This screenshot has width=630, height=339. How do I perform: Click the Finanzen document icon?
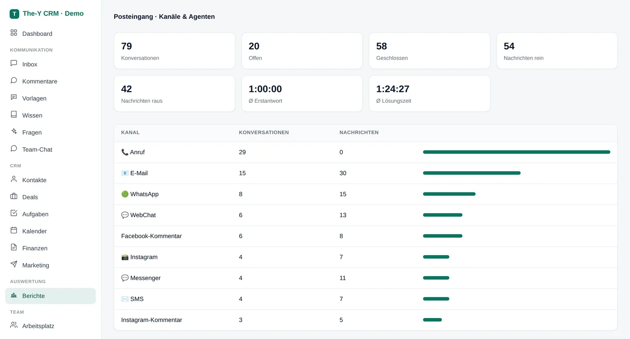(x=14, y=247)
